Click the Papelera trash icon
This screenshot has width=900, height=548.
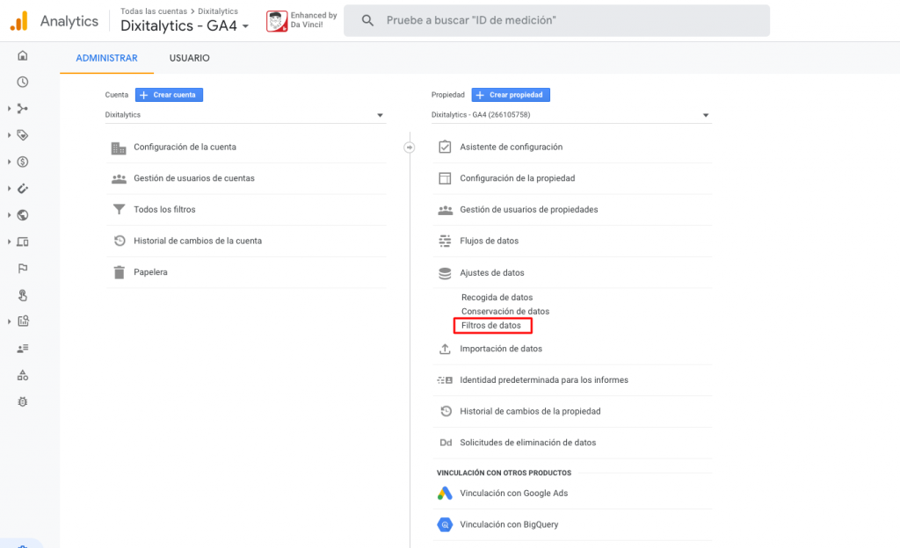click(x=119, y=272)
